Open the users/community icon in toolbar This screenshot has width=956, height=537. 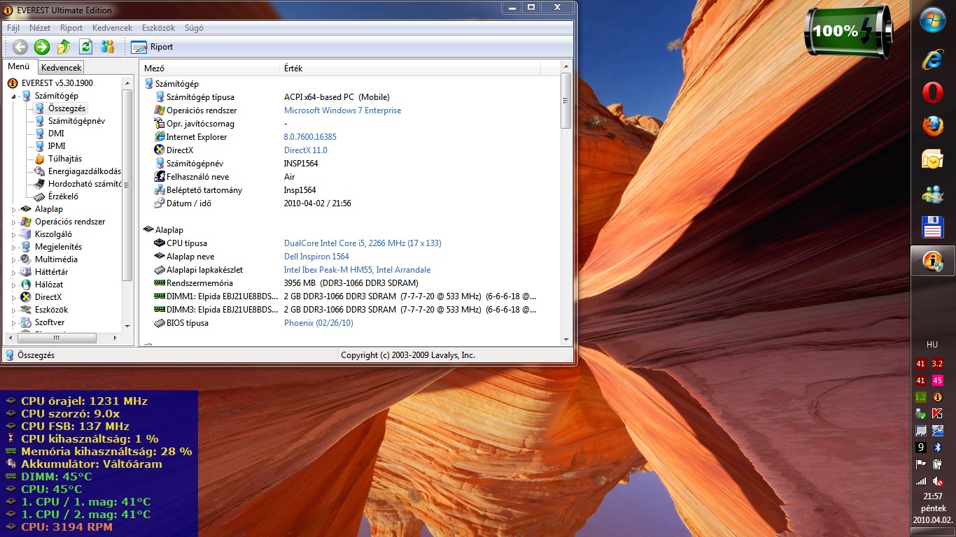pyautogui.click(x=107, y=47)
